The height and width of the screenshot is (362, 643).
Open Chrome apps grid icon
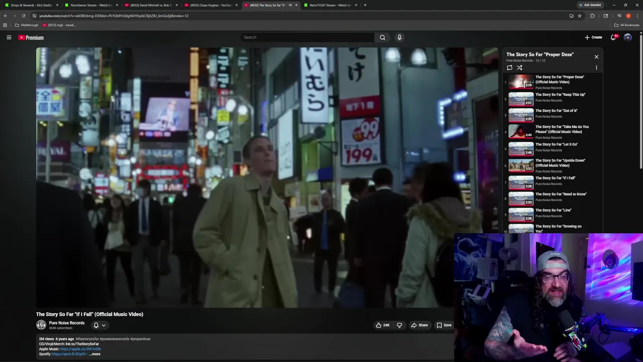click(x=5, y=25)
